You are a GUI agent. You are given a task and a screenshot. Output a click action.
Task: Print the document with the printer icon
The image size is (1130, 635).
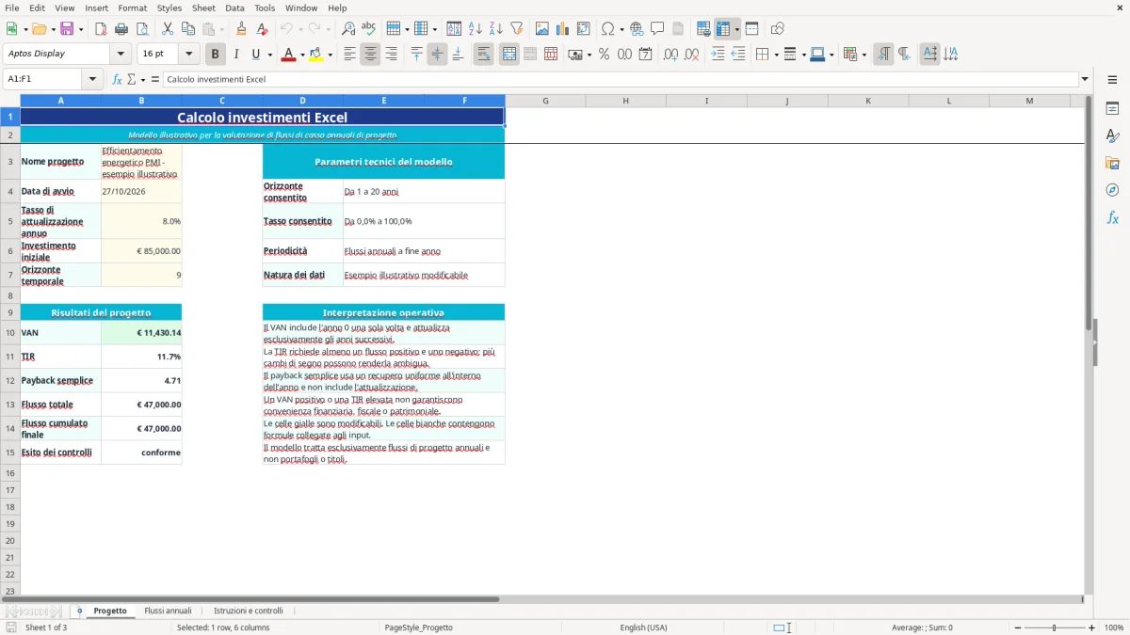[121, 29]
